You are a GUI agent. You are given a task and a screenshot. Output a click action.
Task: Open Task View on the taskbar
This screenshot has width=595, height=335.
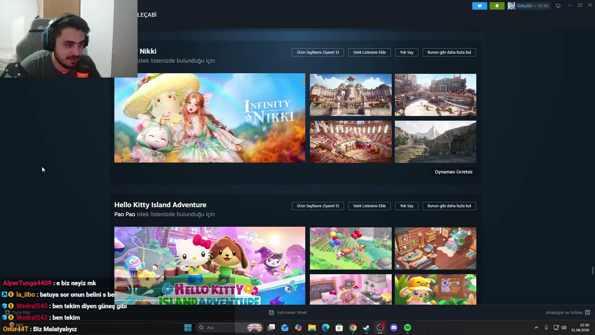pos(271,328)
